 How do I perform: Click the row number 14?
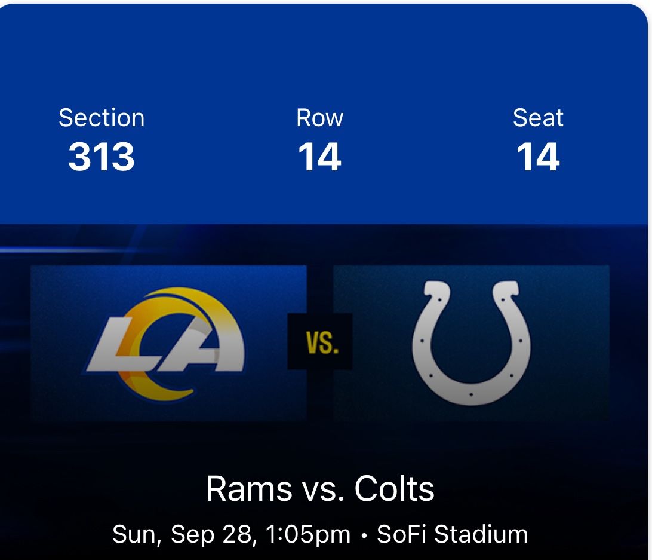(319, 157)
